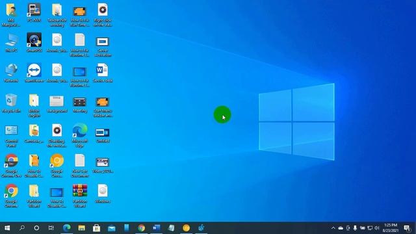
Task: Open Chrome Canary from the taskbar
Action: [x=187, y=228]
